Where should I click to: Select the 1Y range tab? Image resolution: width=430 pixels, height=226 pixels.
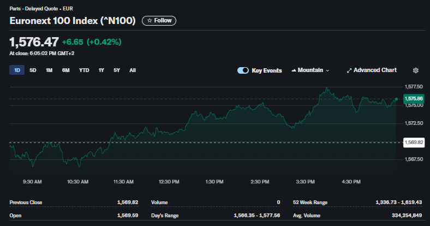pyautogui.click(x=101, y=70)
